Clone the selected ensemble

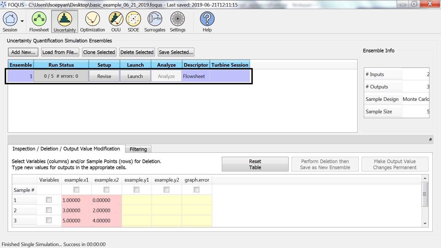coord(99,52)
